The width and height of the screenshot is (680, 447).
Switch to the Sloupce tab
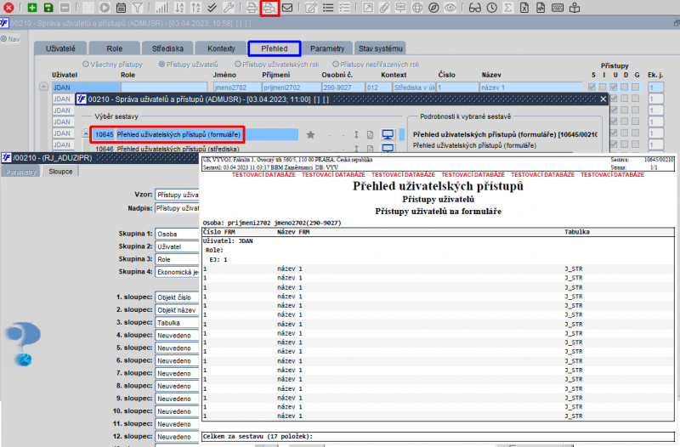point(61,171)
